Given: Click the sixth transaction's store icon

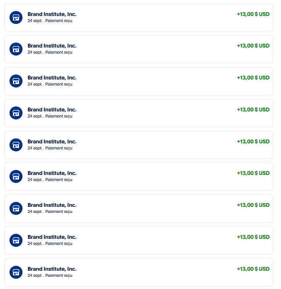Looking at the screenshot, I should pos(16,176).
